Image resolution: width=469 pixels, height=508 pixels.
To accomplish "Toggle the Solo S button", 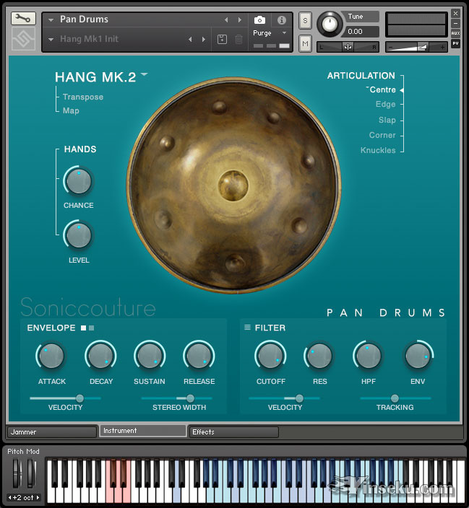I will pos(305,19).
